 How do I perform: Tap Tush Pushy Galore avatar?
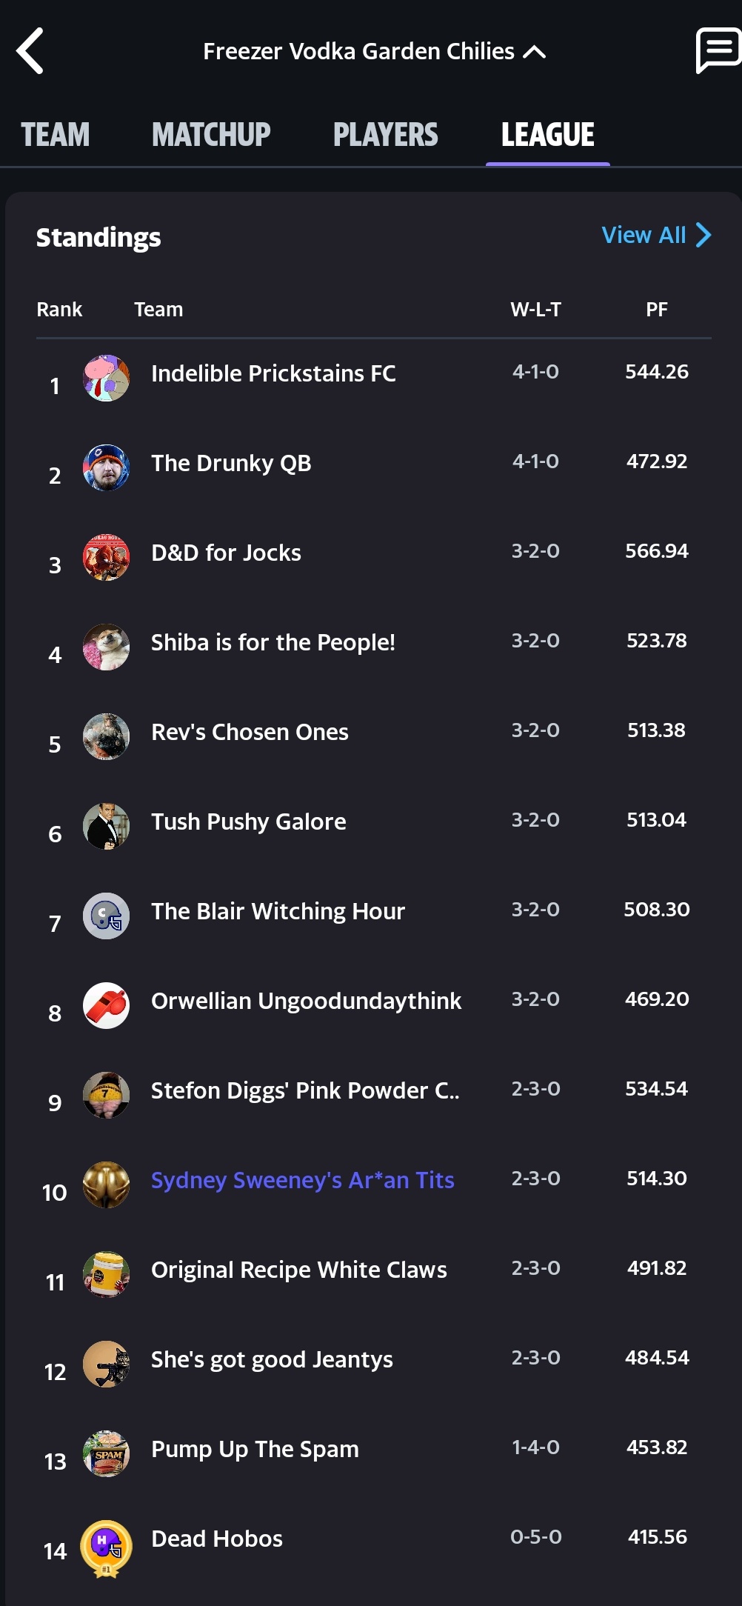[106, 826]
